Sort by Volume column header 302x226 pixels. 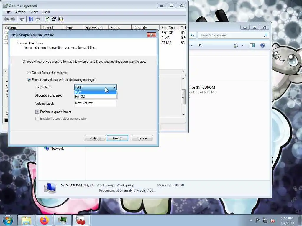coord(22,27)
